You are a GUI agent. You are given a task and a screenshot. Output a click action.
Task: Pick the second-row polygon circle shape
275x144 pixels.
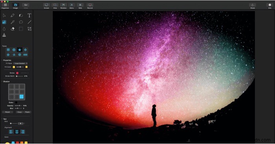pos(20,55)
